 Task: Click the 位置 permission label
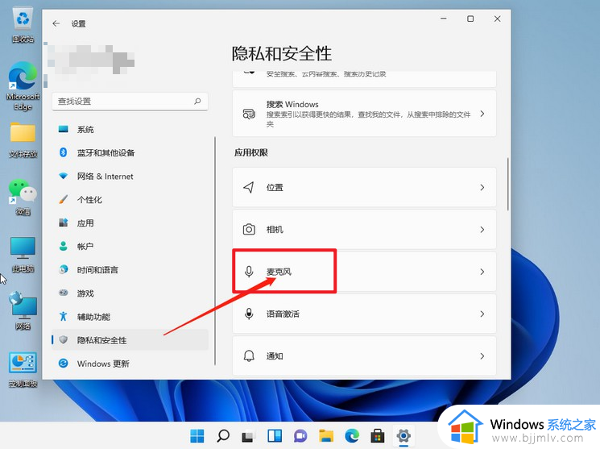click(275, 187)
